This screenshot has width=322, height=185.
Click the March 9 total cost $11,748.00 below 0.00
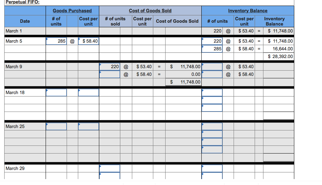(186, 82)
